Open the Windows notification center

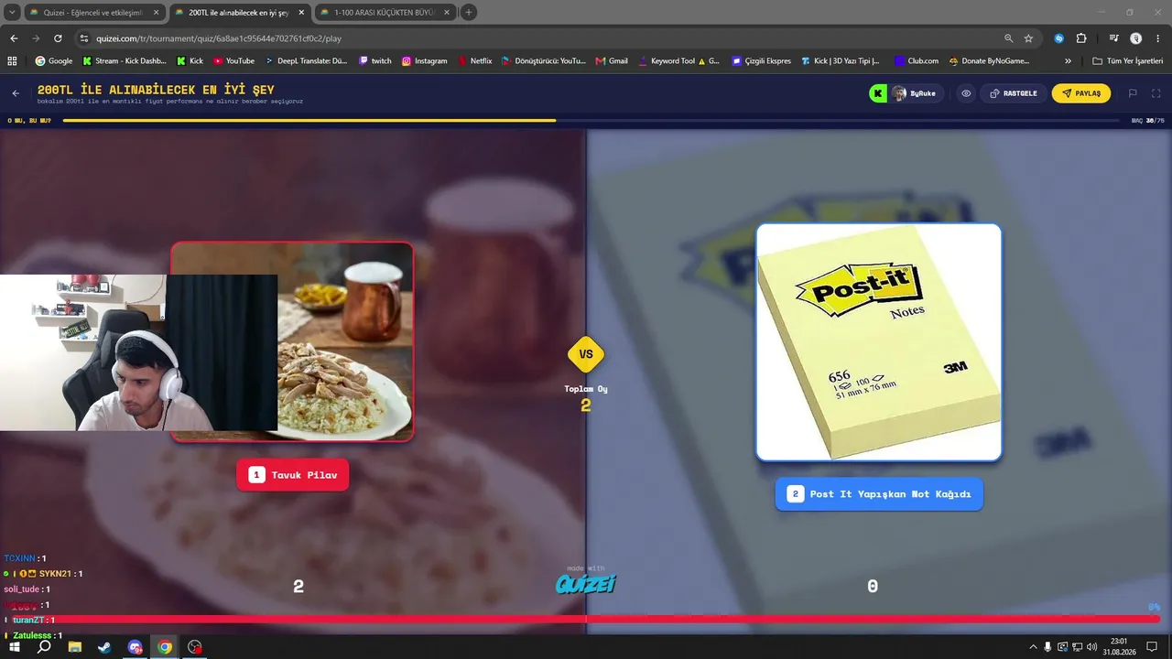(1152, 647)
